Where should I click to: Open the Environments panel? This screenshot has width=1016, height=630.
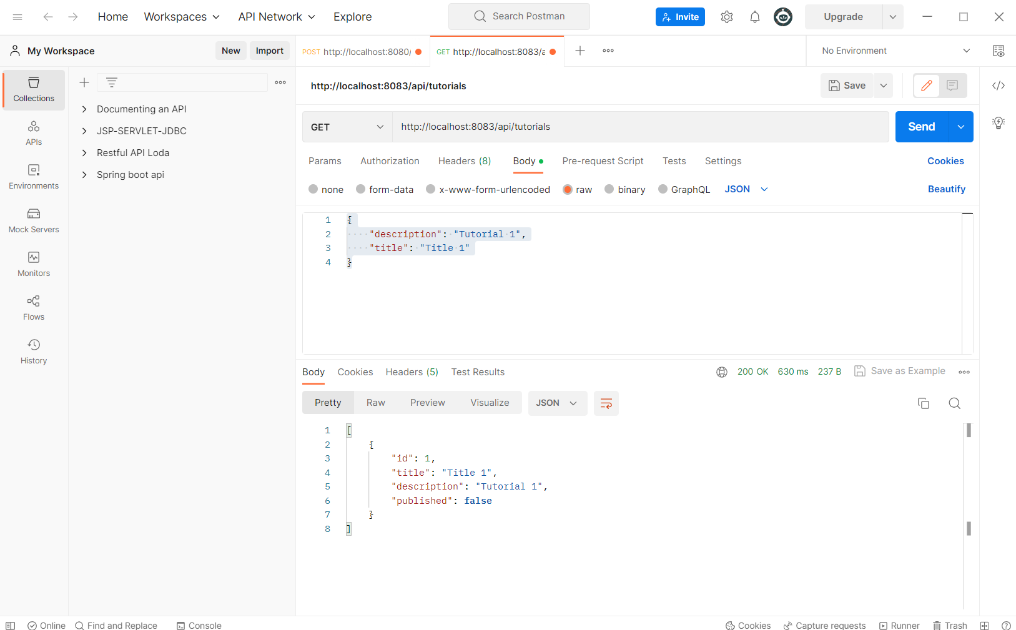33,177
